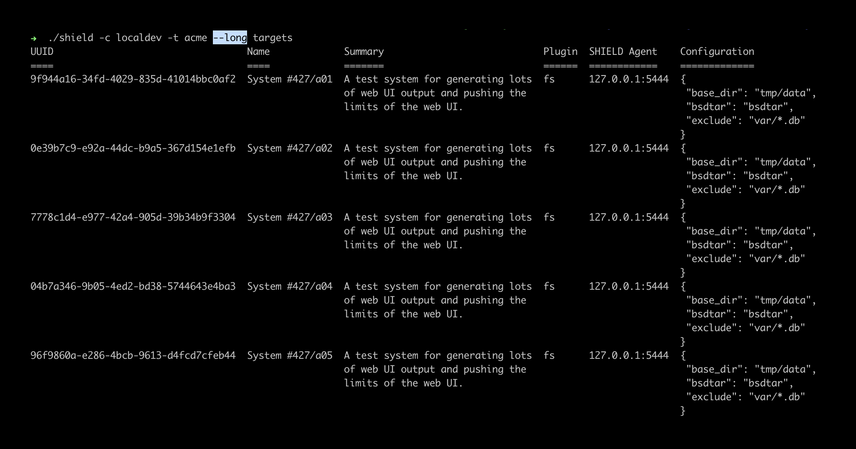Click the localdev argument

tap(139, 37)
